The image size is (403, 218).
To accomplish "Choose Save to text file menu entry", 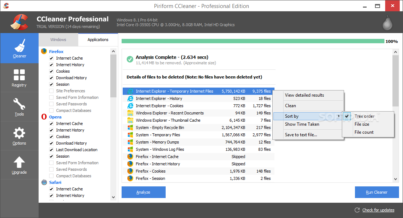I will (x=301, y=135).
